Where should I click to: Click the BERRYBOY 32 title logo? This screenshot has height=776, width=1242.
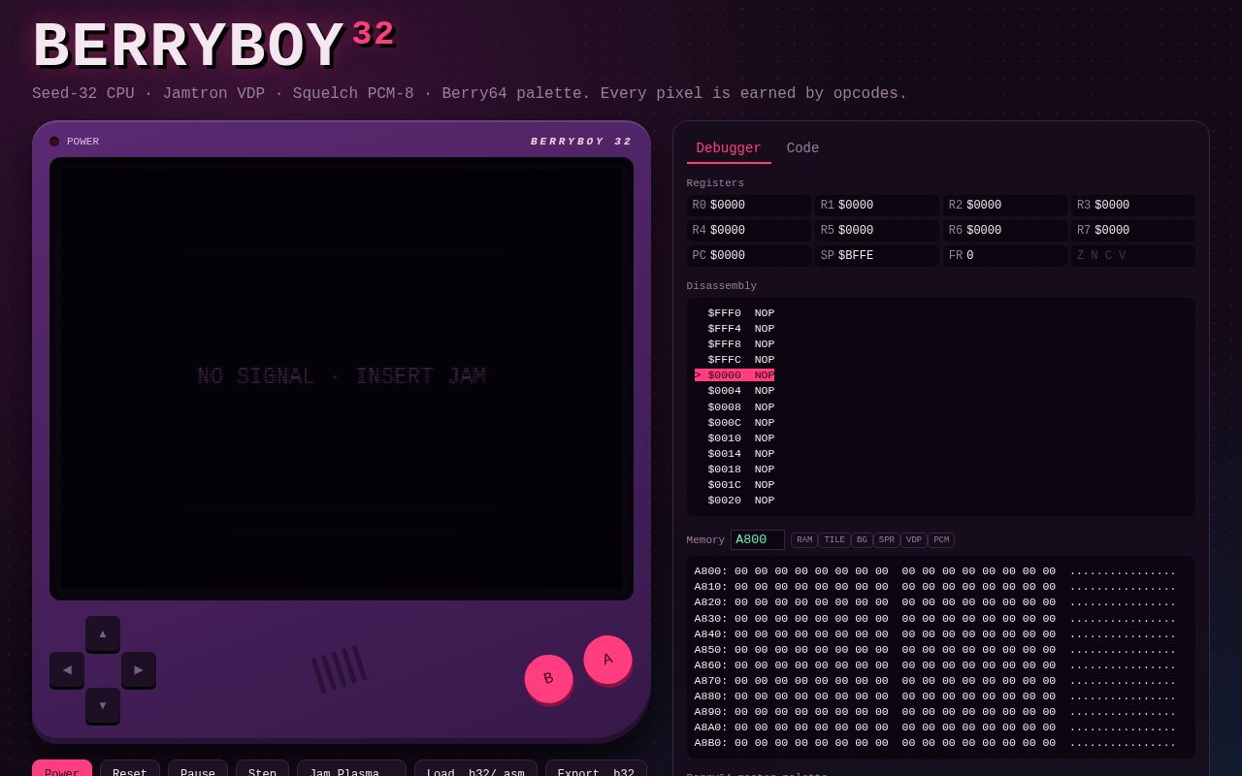pyautogui.click(x=213, y=47)
